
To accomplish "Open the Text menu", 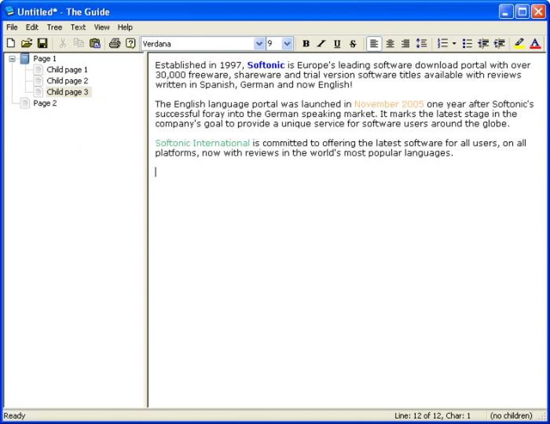I will (x=78, y=27).
